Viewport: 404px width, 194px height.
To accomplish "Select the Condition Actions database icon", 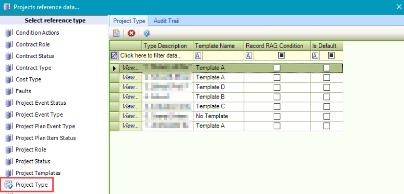I will (x=8, y=33).
